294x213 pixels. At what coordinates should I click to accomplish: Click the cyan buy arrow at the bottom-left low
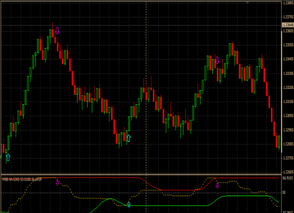(8, 157)
